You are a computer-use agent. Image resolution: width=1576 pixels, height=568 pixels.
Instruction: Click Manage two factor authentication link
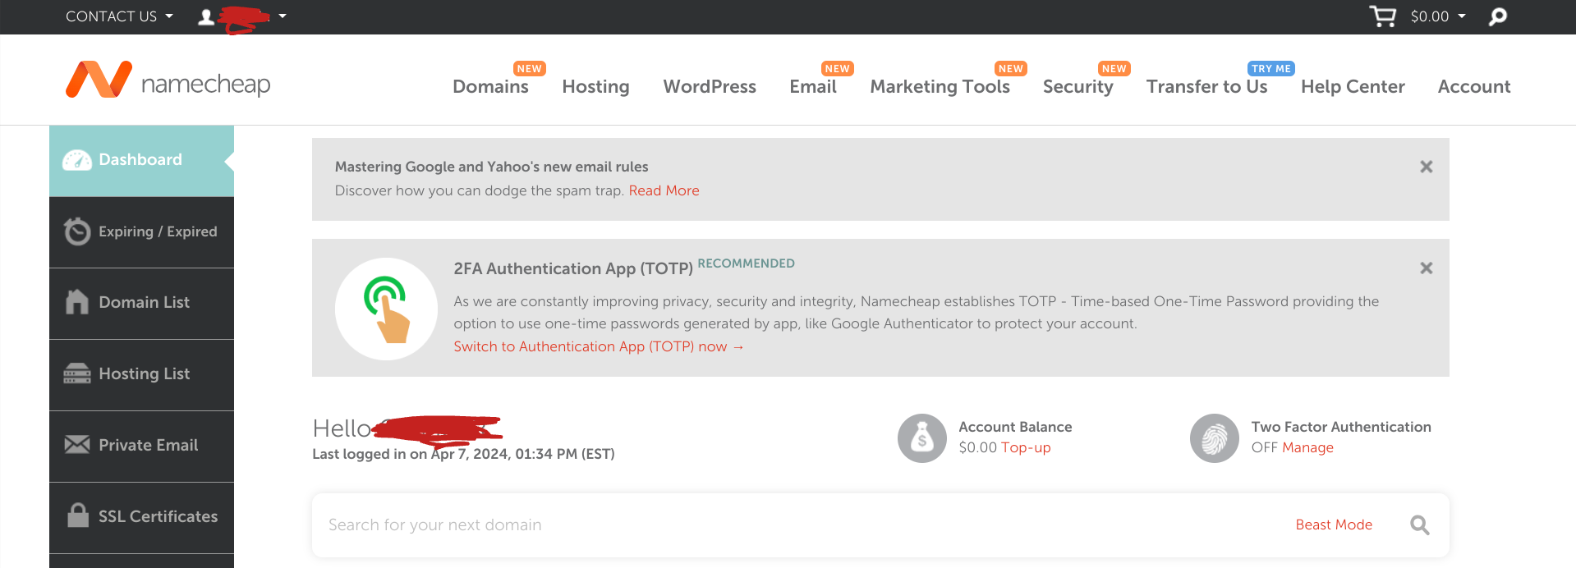pos(1307,447)
